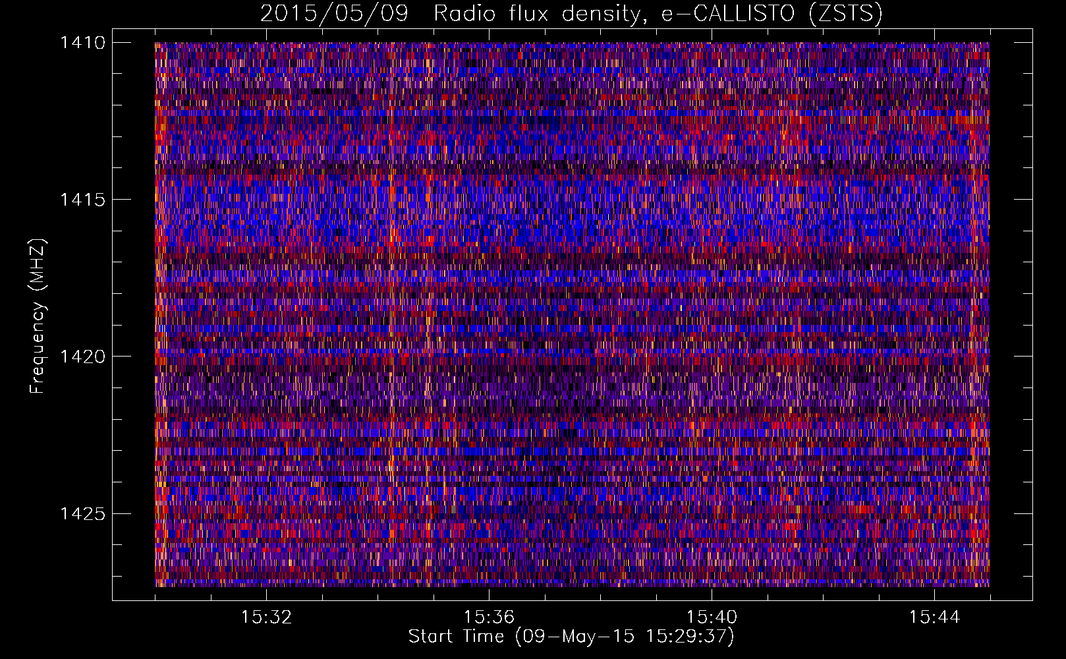Screen dimensions: 1066x659
Task: Click the 15:36 time tick label
Action: pyautogui.click(x=489, y=617)
